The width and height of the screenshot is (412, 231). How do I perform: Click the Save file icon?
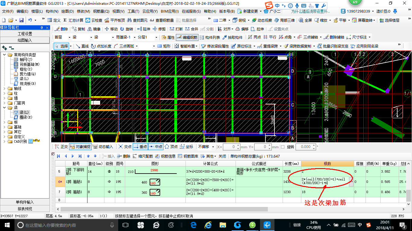[x=21, y=20]
